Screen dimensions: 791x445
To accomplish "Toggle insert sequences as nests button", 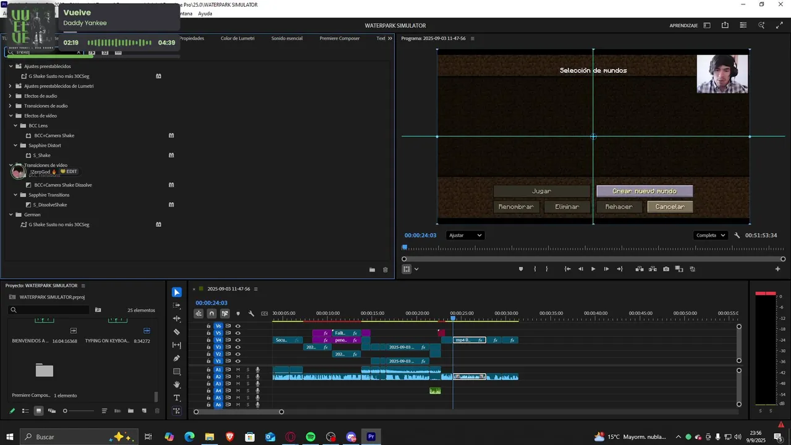I will click(198, 313).
